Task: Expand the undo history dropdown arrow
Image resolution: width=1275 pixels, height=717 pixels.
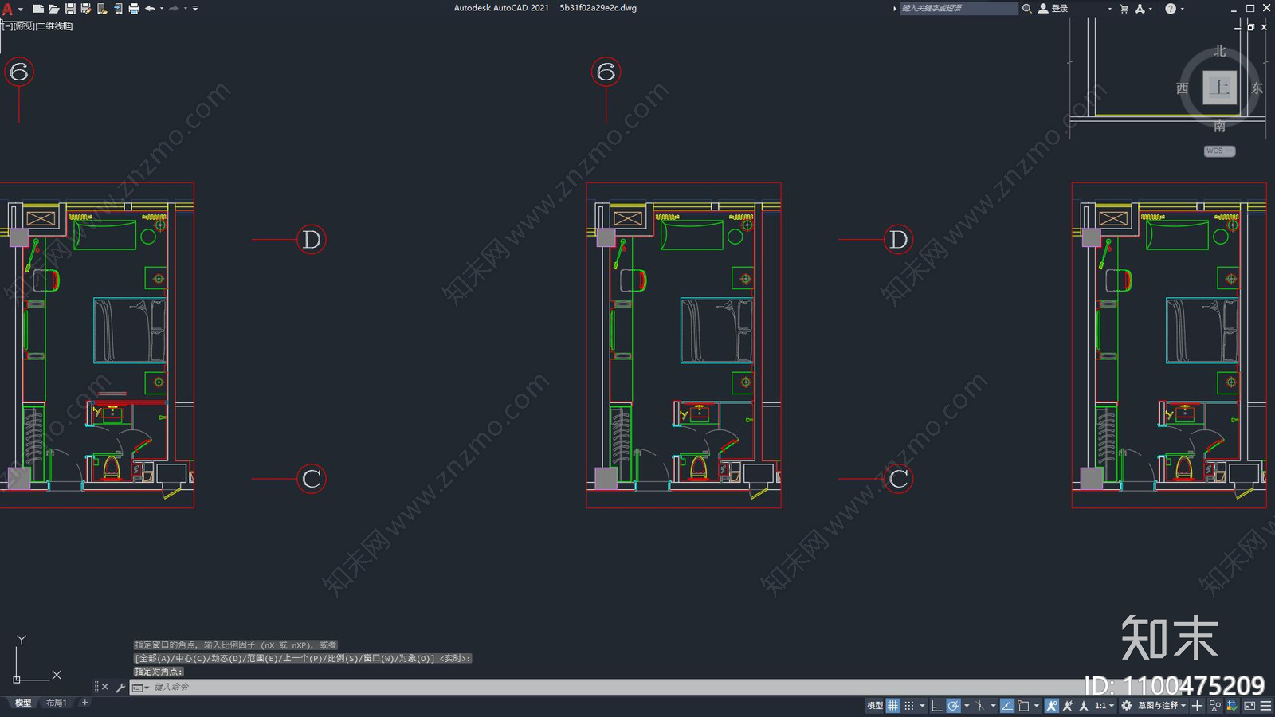Action: click(162, 9)
